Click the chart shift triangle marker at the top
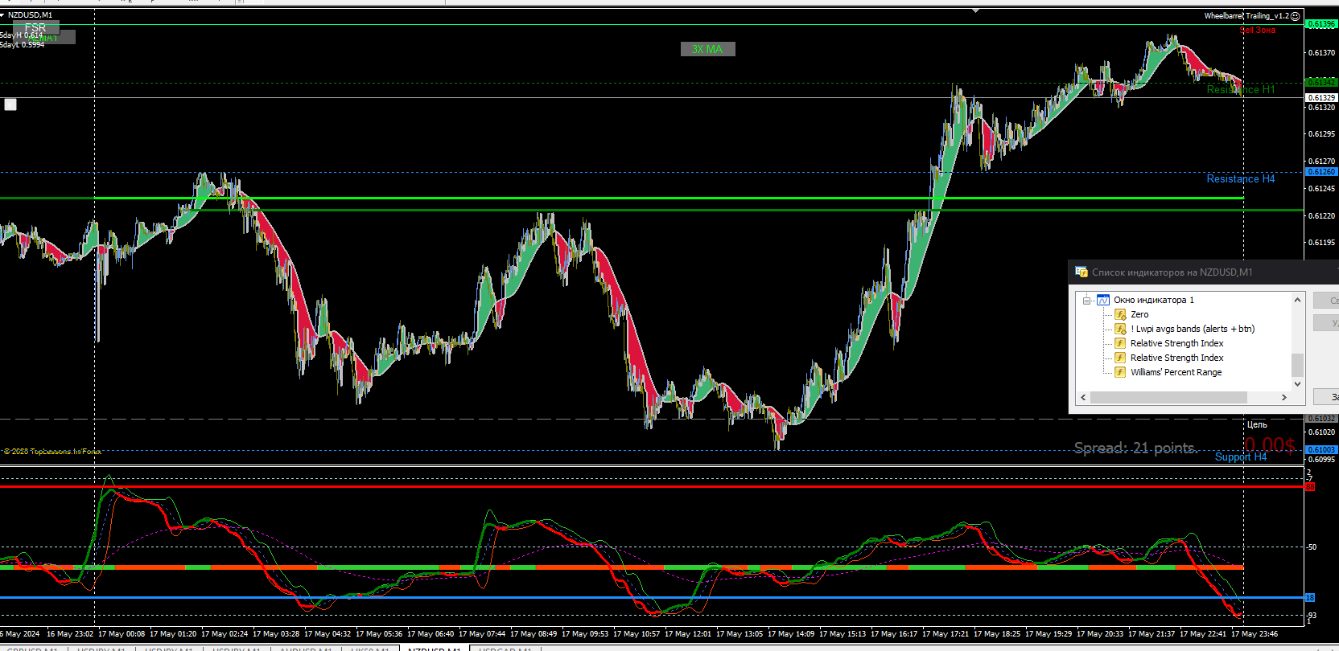 coord(975,11)
